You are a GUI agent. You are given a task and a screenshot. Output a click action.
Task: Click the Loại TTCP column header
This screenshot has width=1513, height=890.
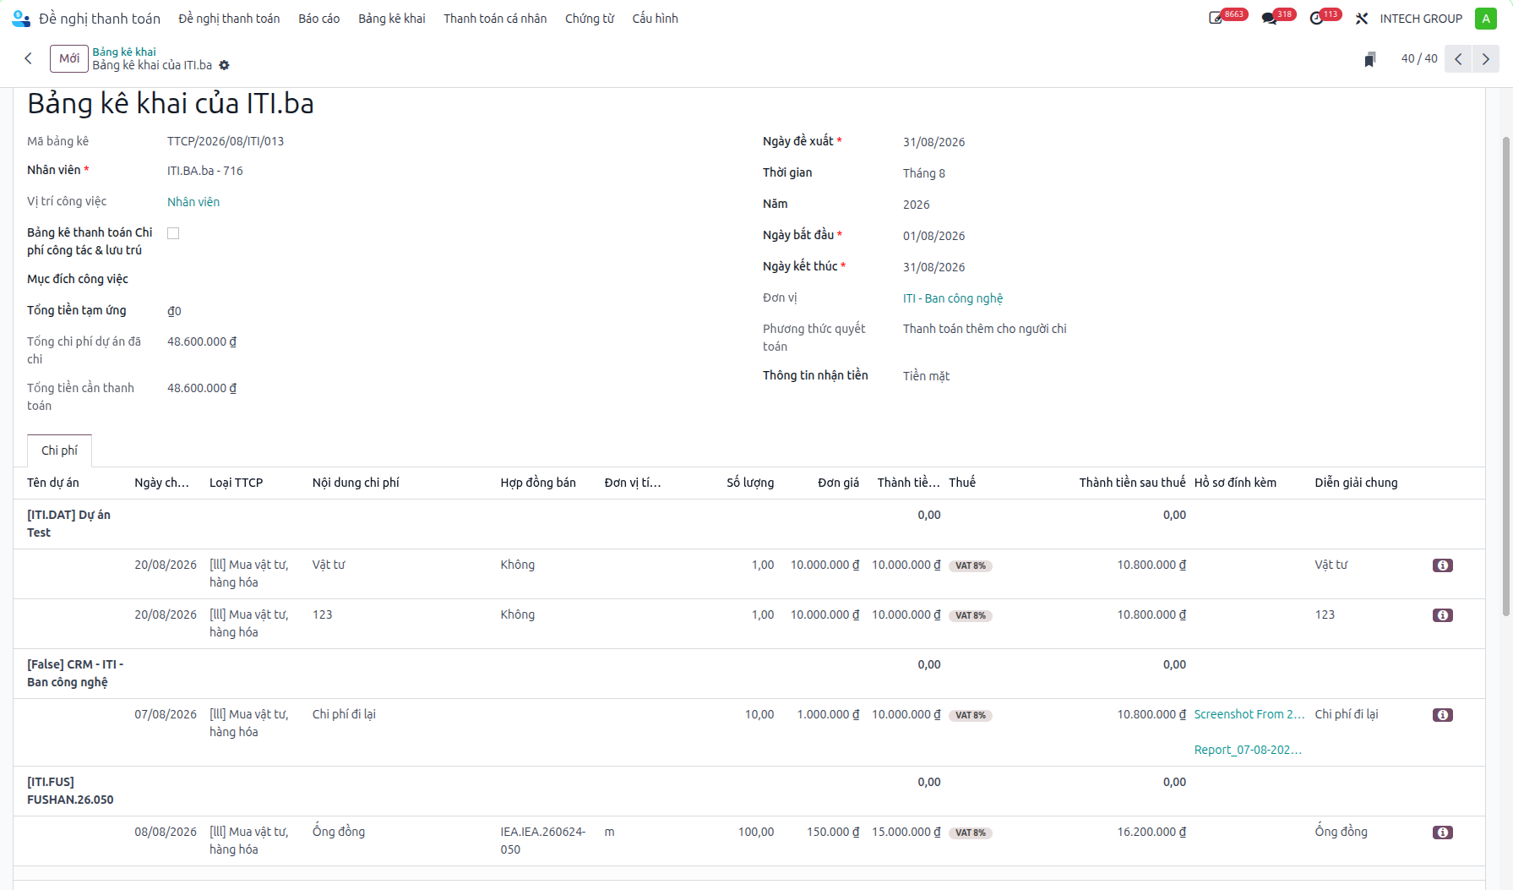pyautogui.click(x=237, y=483)
